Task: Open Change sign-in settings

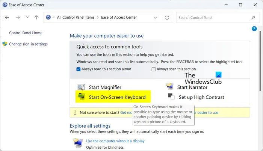Action: [x=28, y=44]
